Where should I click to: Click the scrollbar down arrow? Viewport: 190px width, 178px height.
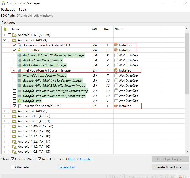[x=187, y=152]
